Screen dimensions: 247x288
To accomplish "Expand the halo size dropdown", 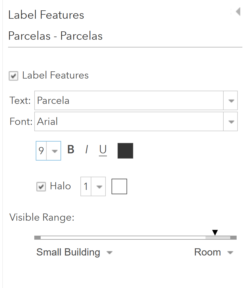I will tap(99, 187).
